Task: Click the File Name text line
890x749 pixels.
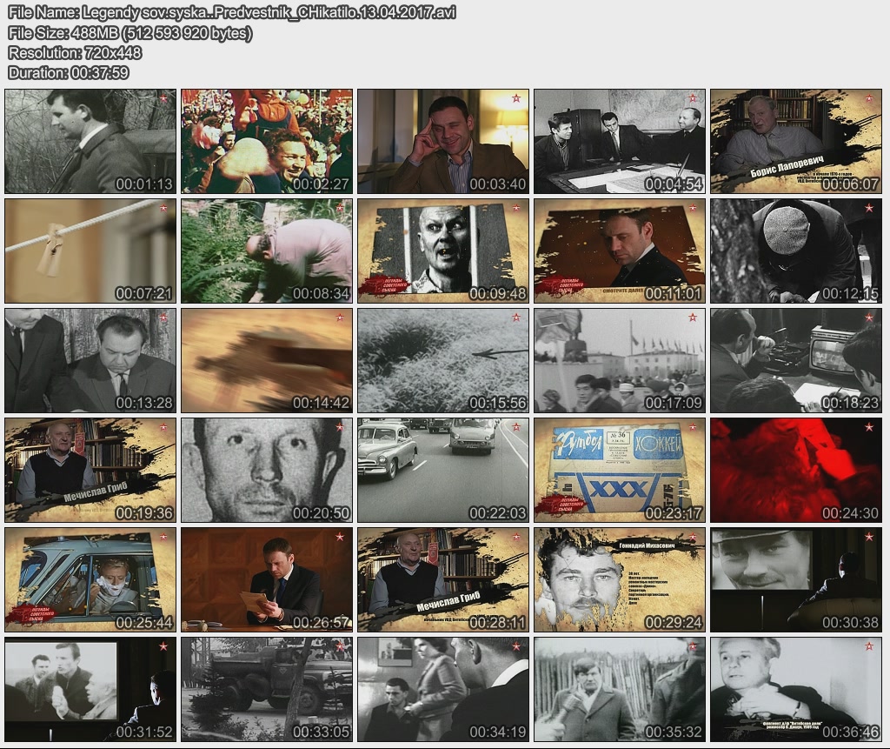Action: tap(231, 12)
